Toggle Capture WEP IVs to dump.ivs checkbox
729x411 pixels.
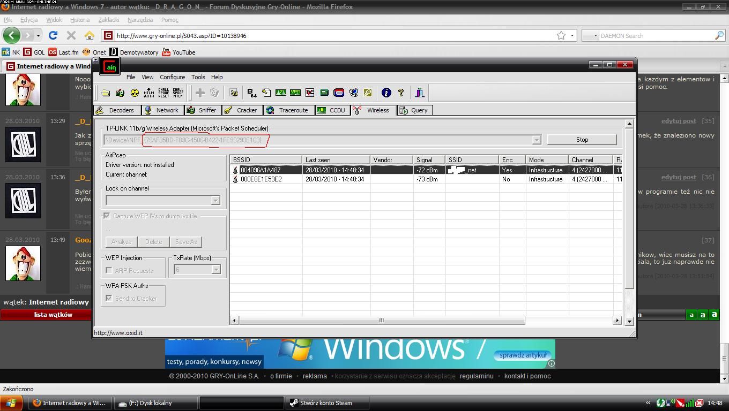pos(107,216)
